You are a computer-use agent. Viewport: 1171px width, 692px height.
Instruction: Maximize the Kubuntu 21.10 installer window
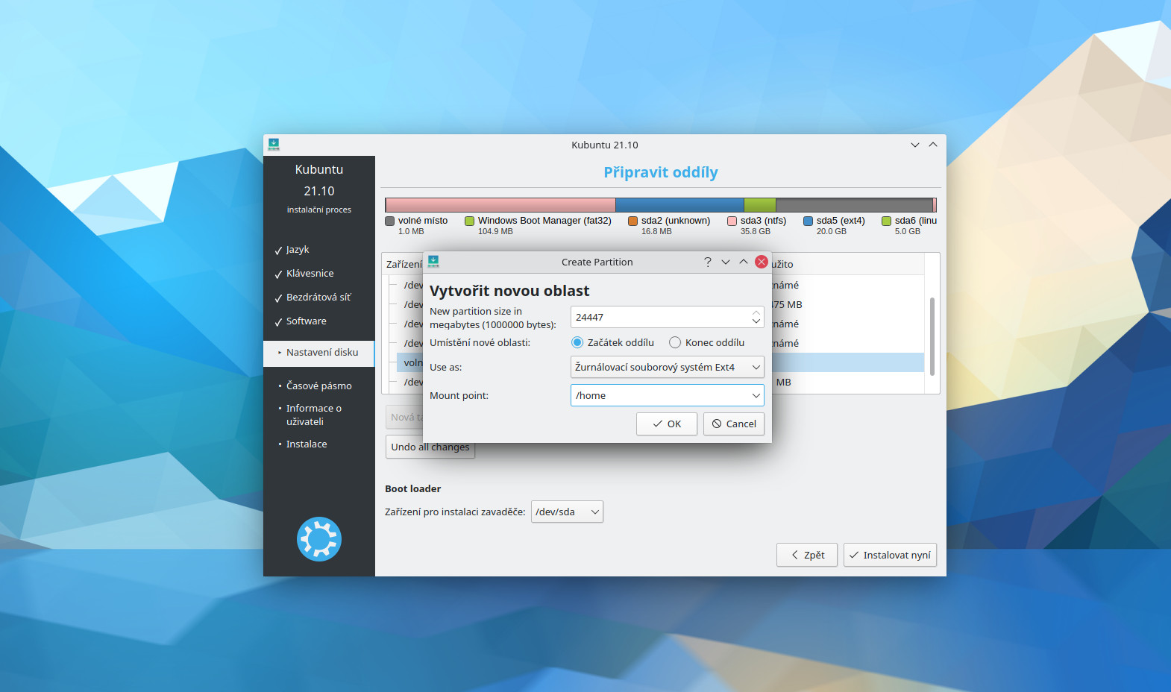(x=933, y=145)
